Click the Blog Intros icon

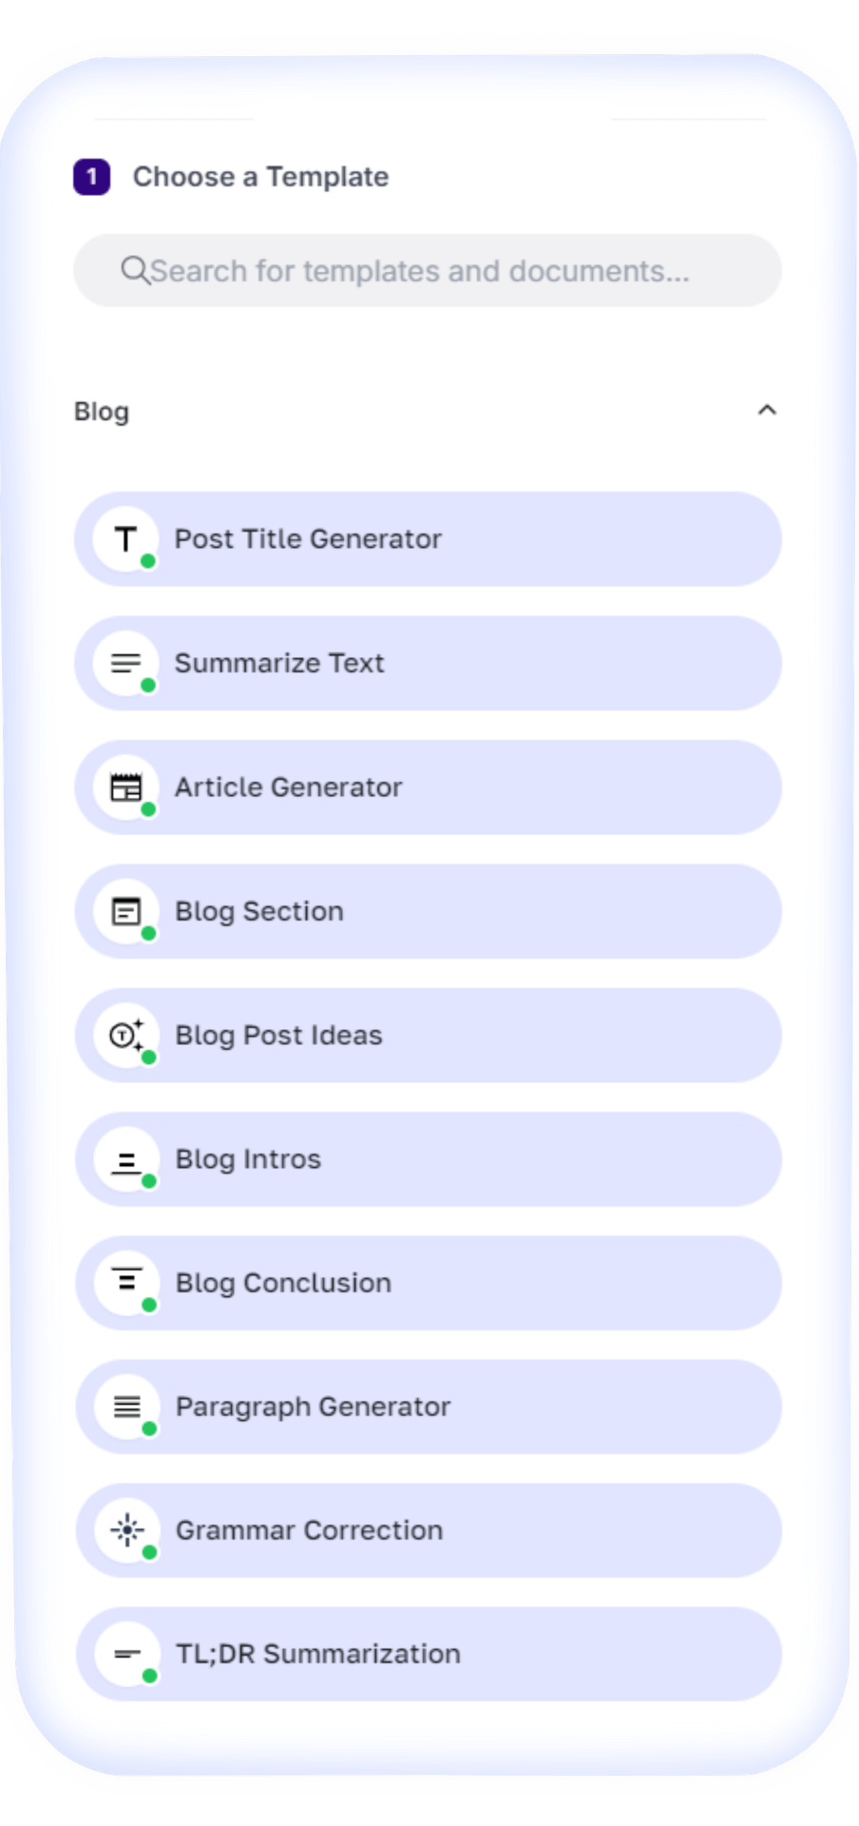tap(125, 1159)
